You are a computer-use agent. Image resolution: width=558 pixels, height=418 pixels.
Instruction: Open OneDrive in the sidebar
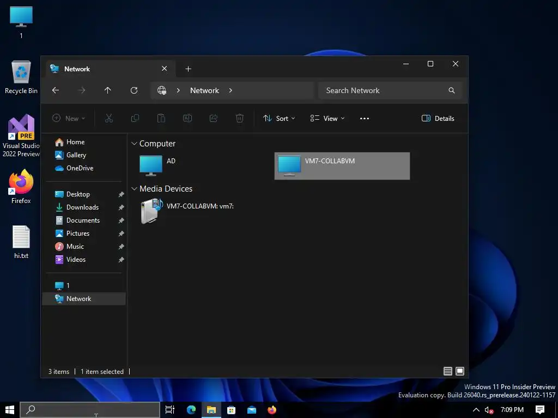84,168
